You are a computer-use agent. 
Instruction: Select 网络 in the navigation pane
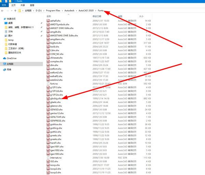coord(9,70)
